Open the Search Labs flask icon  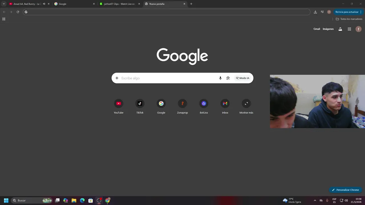tap(340, 29)
